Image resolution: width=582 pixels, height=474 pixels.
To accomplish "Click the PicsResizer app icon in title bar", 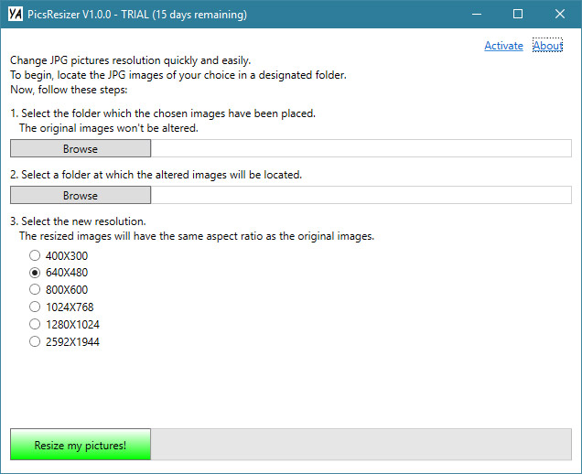I will [13, 15].
